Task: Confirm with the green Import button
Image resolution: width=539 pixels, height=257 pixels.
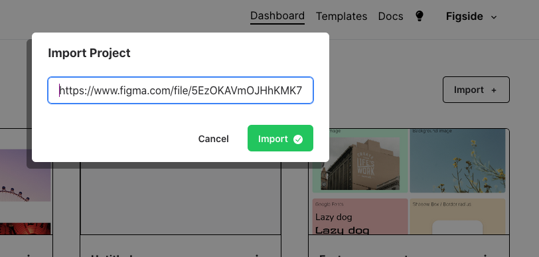Action: [280, 138]
